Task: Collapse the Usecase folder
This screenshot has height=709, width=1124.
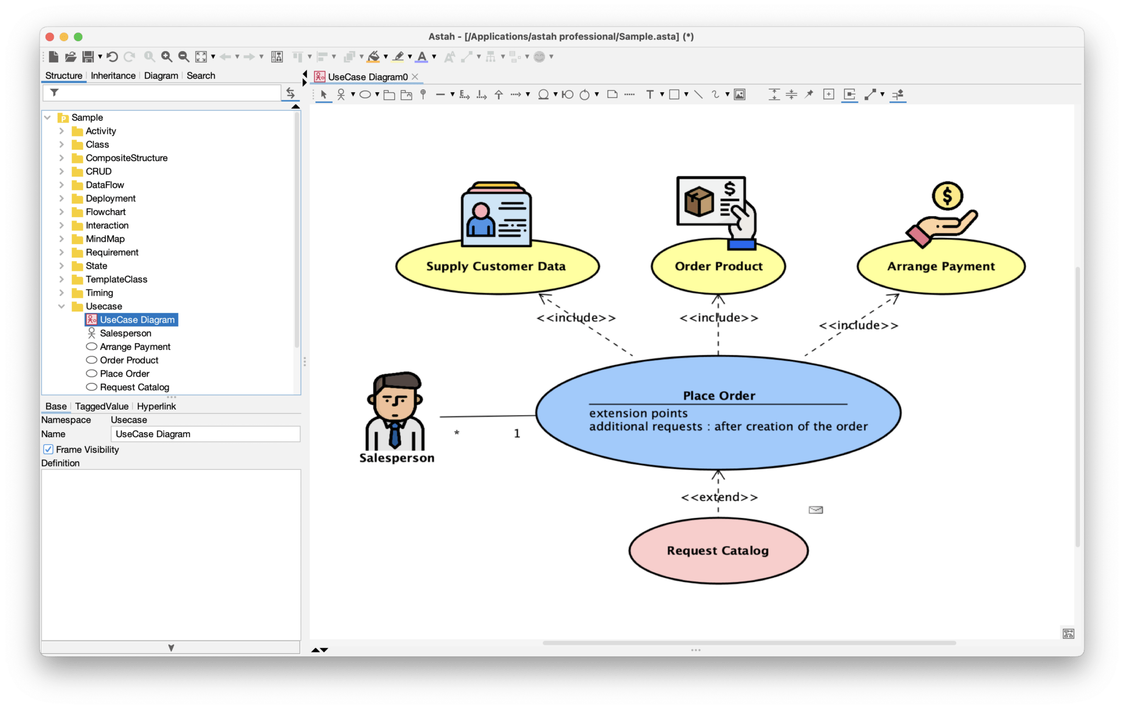Action: pos(62,306)
